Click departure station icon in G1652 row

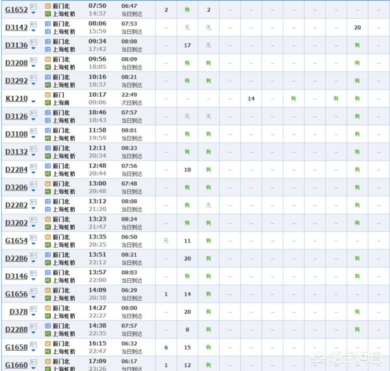(x=47, y=6)
